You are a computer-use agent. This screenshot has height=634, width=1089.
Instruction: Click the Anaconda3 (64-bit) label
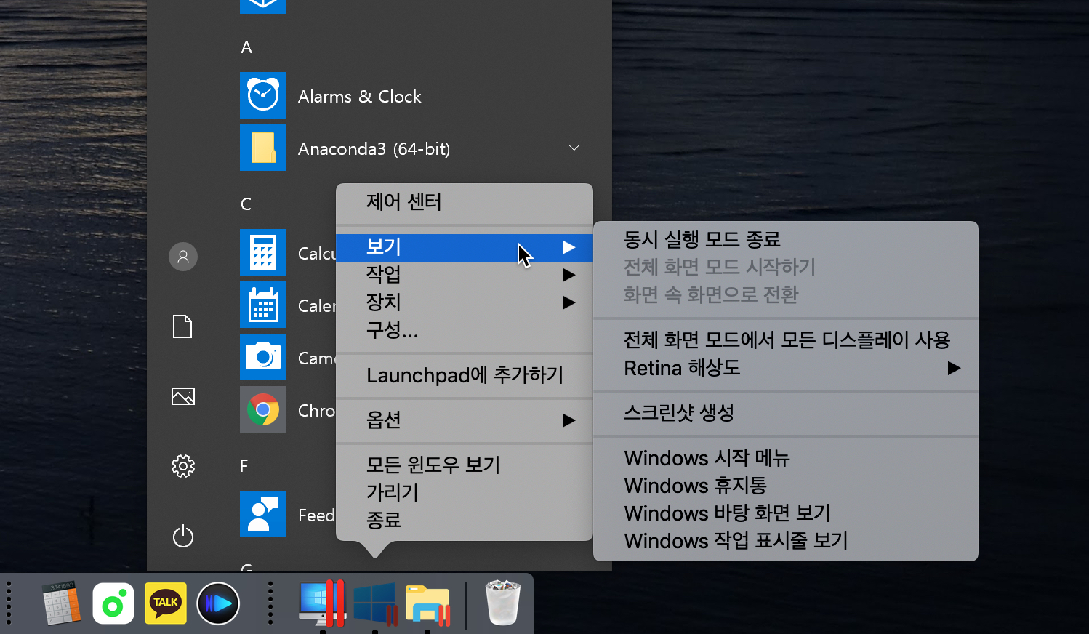[374, 148]
